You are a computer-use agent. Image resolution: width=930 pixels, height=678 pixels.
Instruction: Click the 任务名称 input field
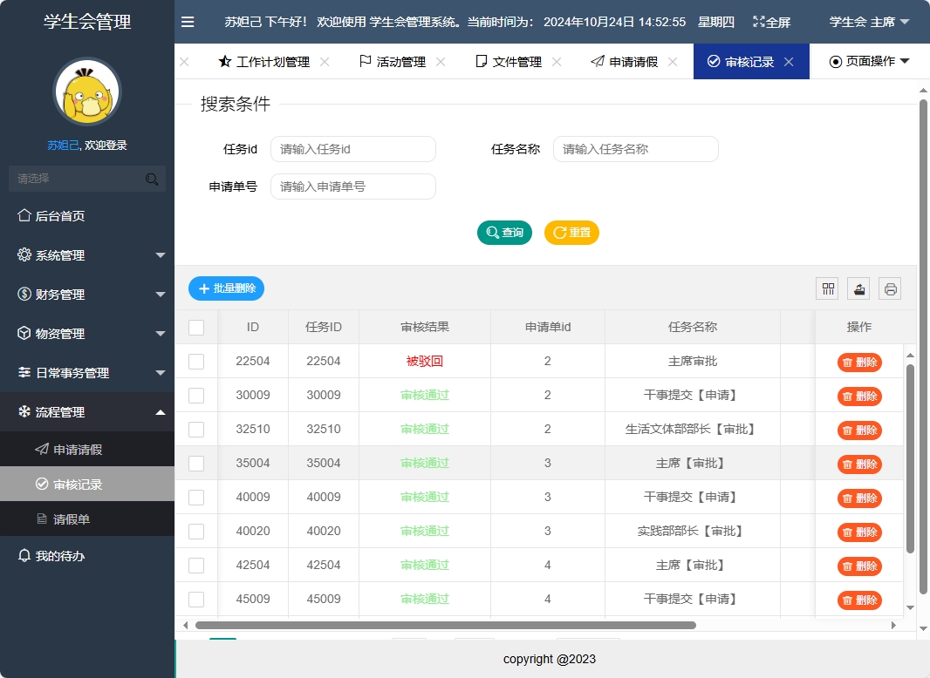tap(635, 149)
